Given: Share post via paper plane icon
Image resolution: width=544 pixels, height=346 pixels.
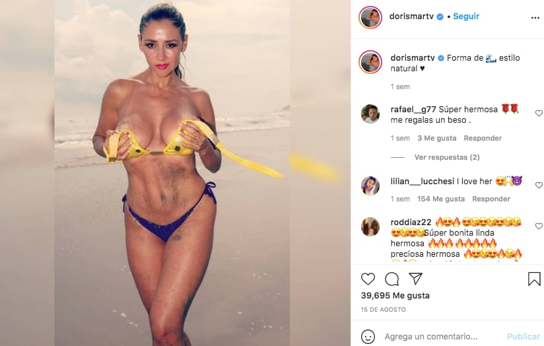Looking at the screenshot, I should [415, 279].
